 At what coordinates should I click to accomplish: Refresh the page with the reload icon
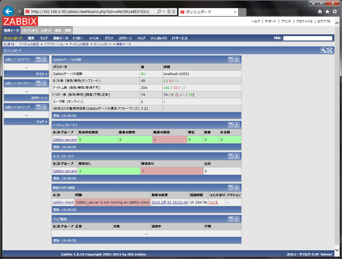click(174, 11)
